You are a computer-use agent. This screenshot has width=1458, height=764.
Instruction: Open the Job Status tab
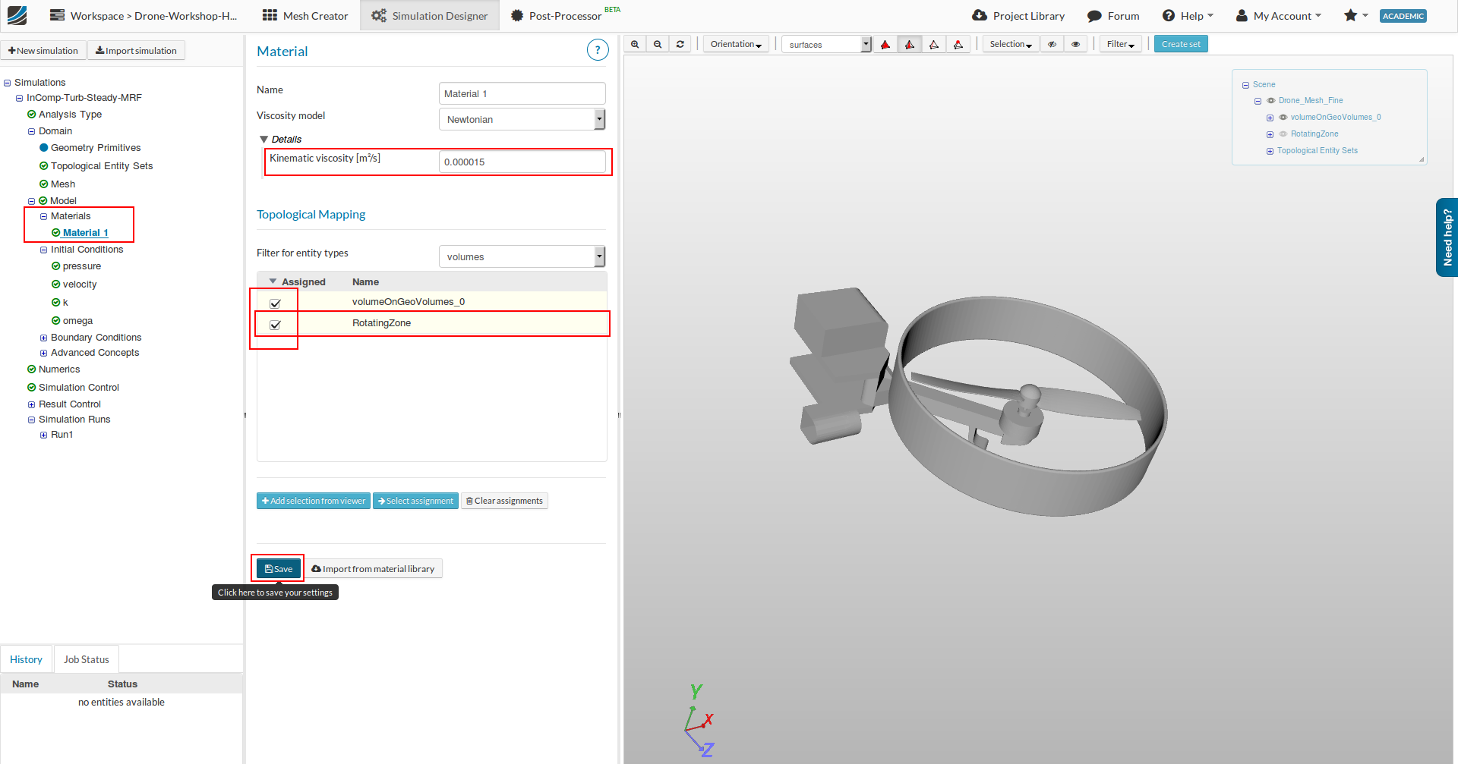(86, 659)
